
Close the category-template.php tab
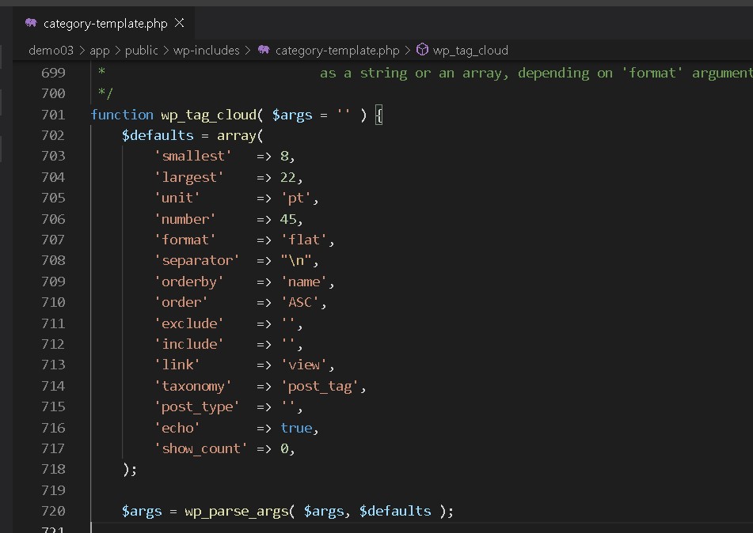coord(180,23)
